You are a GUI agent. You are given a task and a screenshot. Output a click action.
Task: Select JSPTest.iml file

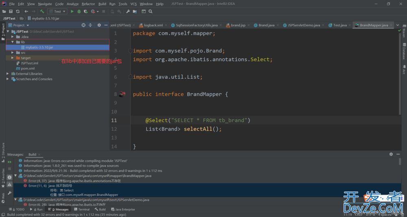coord(29,63)
